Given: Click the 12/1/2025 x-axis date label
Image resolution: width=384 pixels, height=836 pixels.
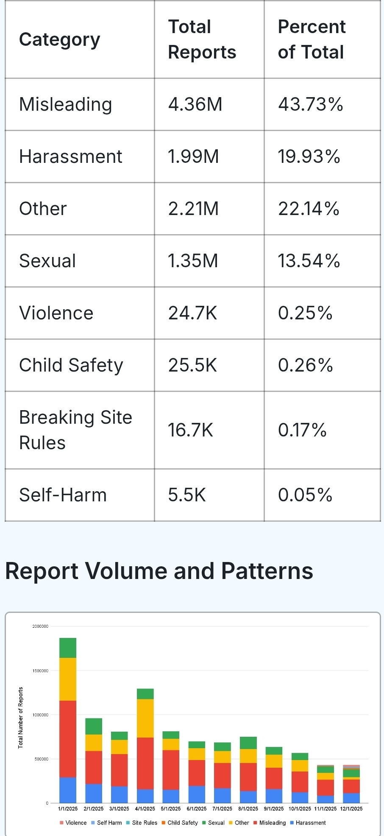Looking at the screenshot, I should [351, 809].
